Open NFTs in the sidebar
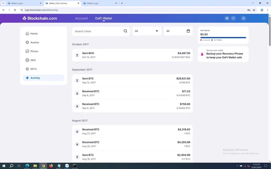 (x=43, y=69)
